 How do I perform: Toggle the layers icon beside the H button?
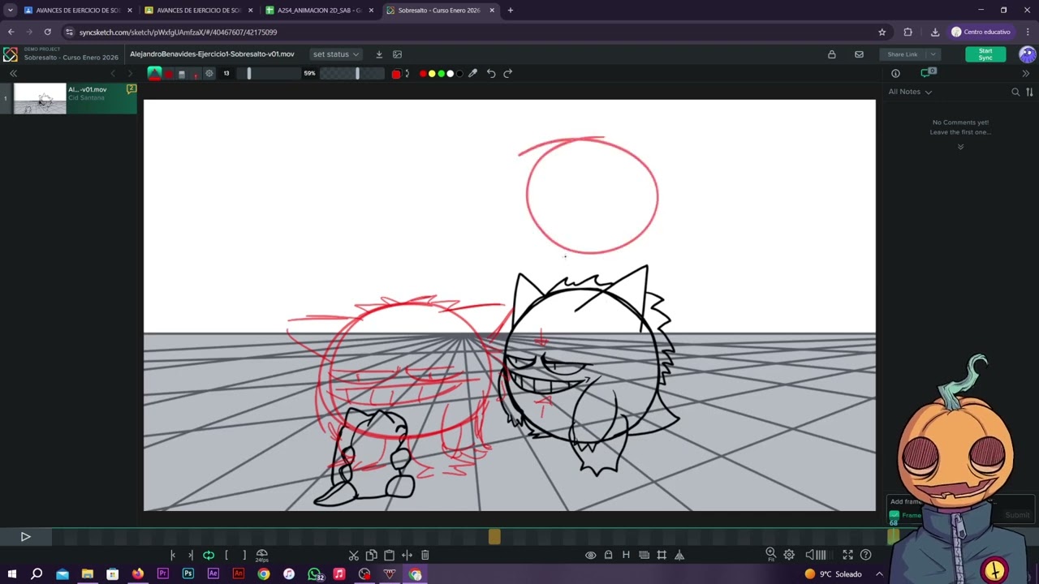click(x=644, y=555)
